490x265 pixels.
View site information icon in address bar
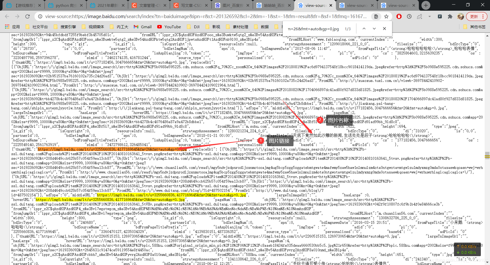(x=40, y=17)
